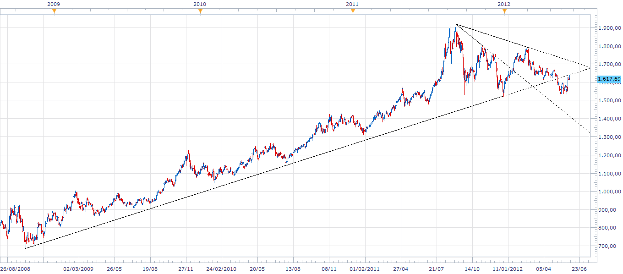Click the 1.900,00 price axis label
The image size is (623, 274).
609,28
